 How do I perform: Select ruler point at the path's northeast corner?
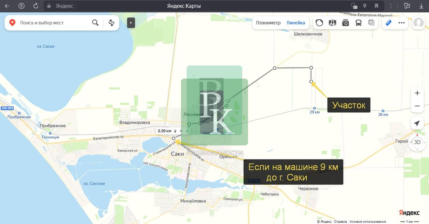311,68
